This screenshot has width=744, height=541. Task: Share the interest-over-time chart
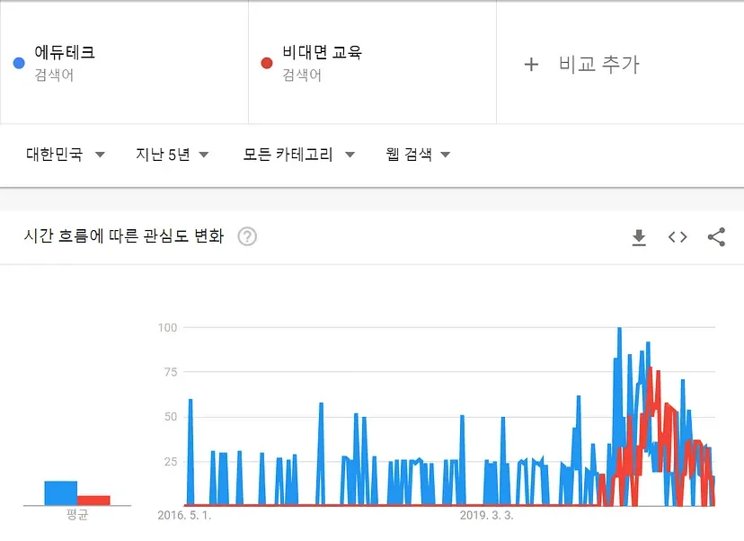[x=716, y=237]
